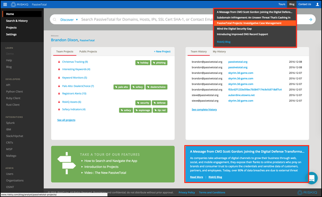This screenshot has width=322, height=197.
Task: Open the Slack/Hipchat integration
Action: (x=14, y=136)
